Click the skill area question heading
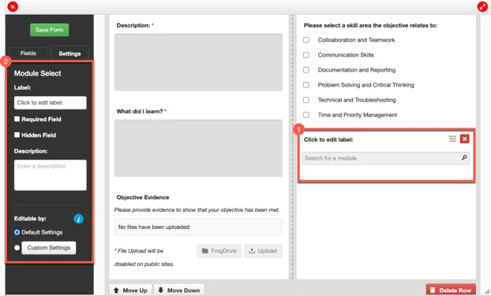The height and width of the screenshot is (296, 491). coord(370,25)
